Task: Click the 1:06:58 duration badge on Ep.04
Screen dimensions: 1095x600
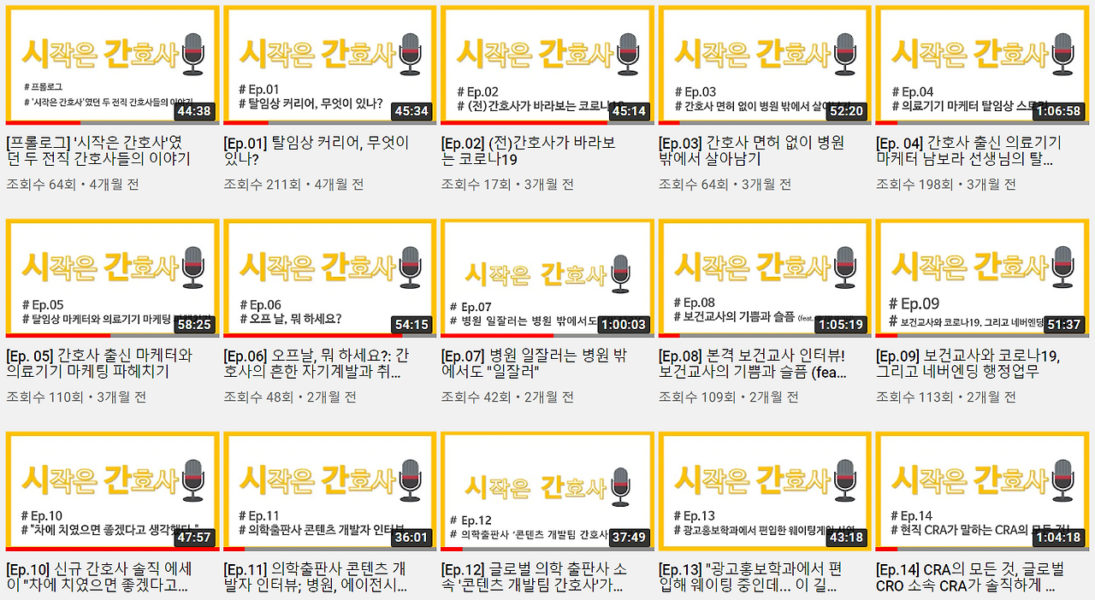Action: tap(1057, 111)
